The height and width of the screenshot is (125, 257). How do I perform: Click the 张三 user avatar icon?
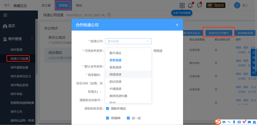237,5
